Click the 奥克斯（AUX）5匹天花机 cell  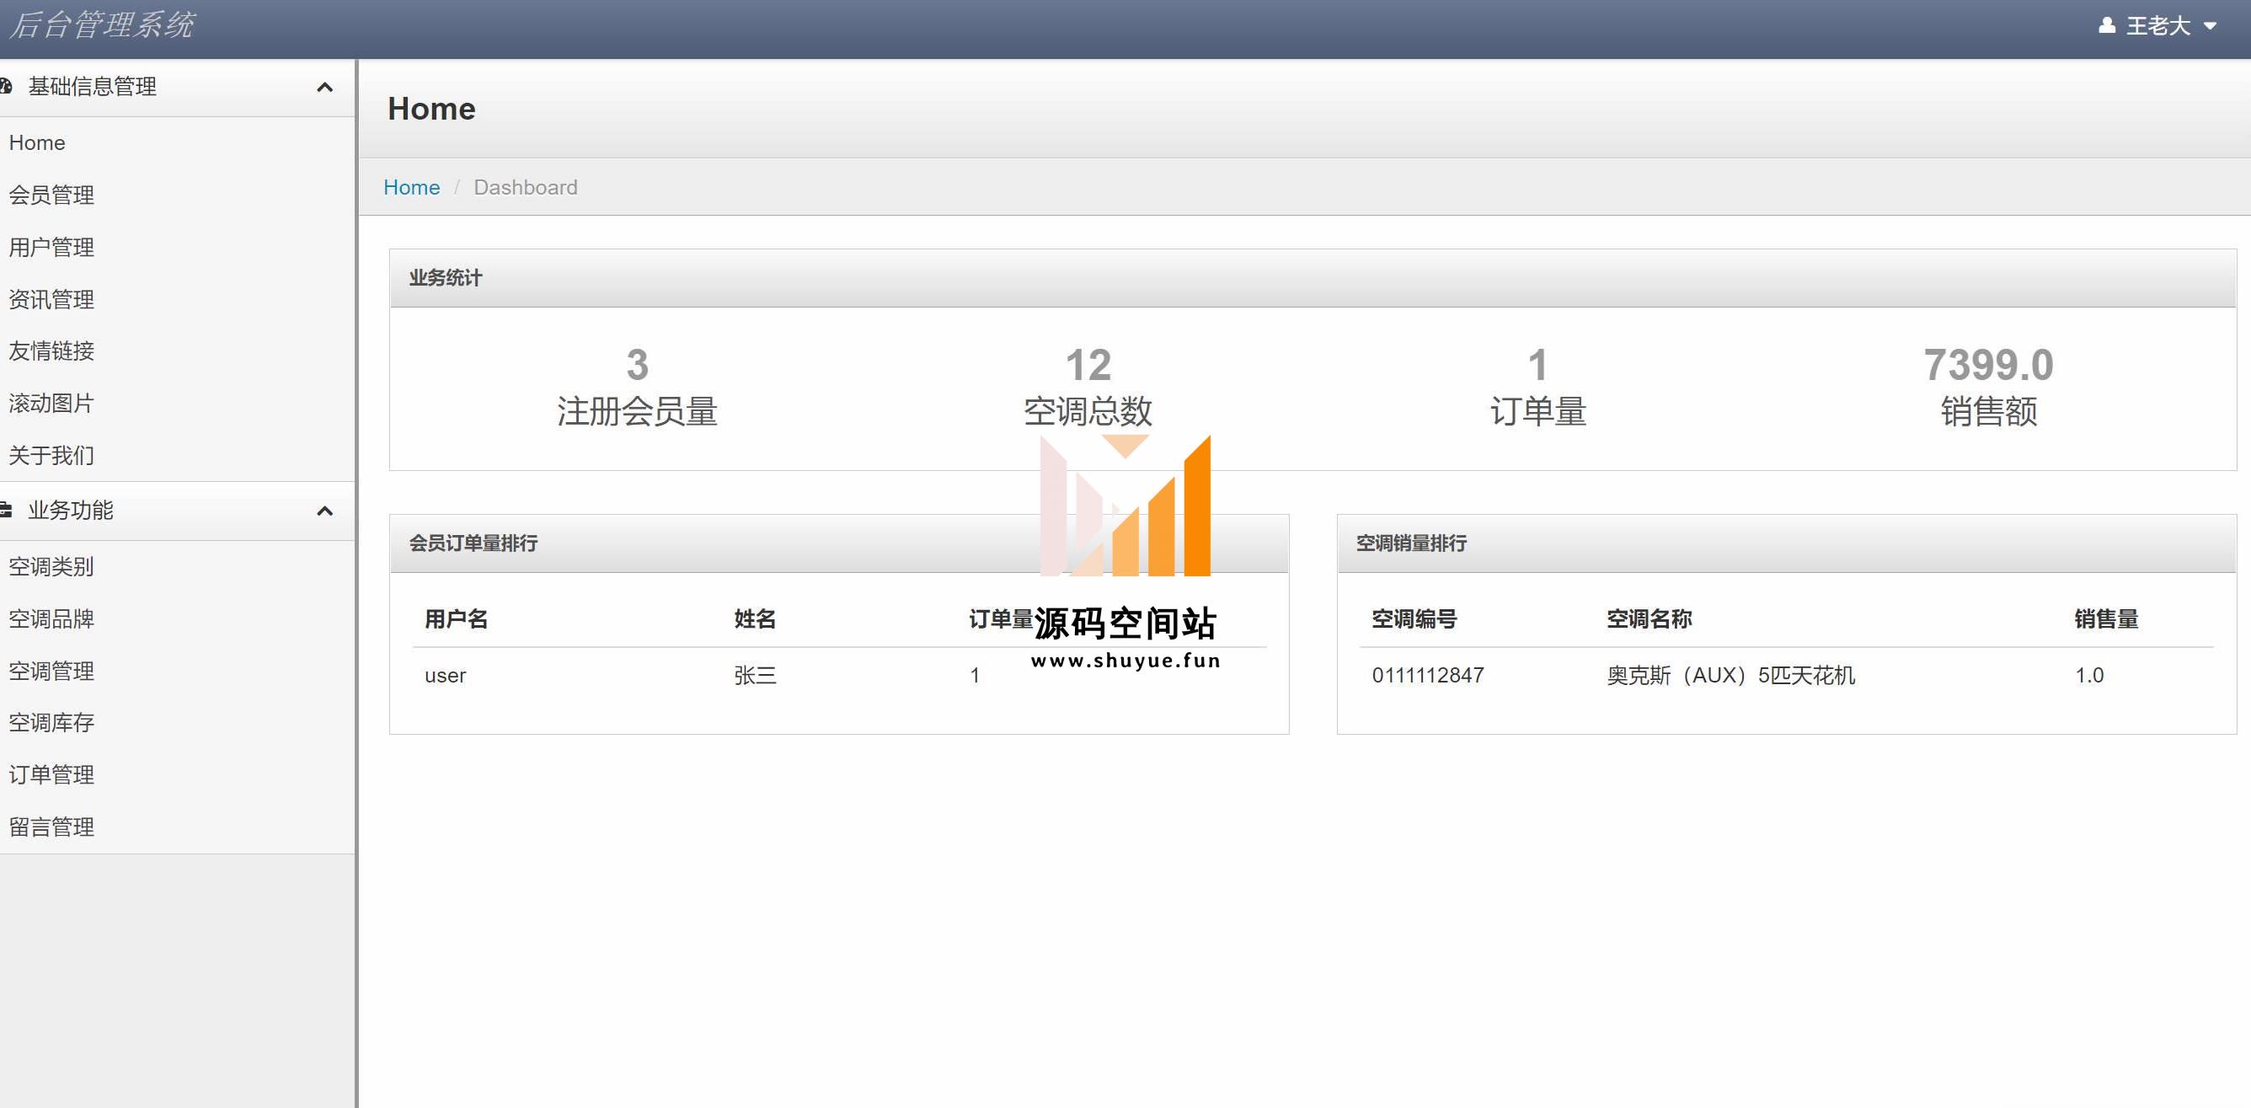tap(1731, 676)
